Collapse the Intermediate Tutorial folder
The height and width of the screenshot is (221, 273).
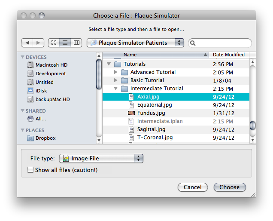[115, 89]
